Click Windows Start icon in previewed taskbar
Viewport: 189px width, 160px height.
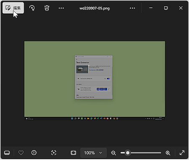(72, 118)
